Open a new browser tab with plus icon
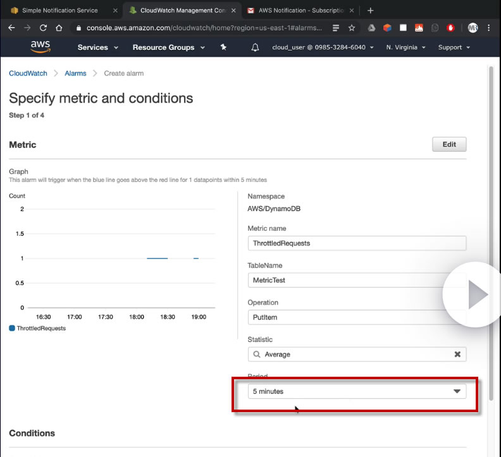501x457 pixels. (x=371, y=10)
